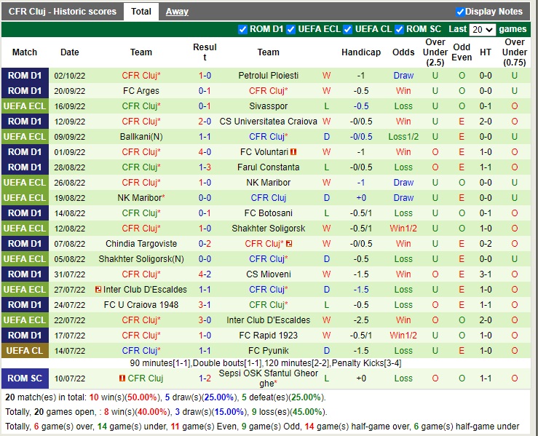Open Farul Constanta team link
This screenshot has width=538, height=436.
tap(268, 167)
